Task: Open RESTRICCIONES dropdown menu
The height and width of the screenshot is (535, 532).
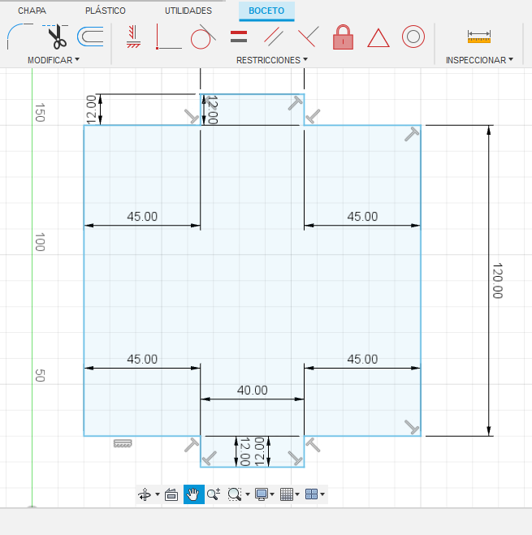Action: tap(272, 60)
